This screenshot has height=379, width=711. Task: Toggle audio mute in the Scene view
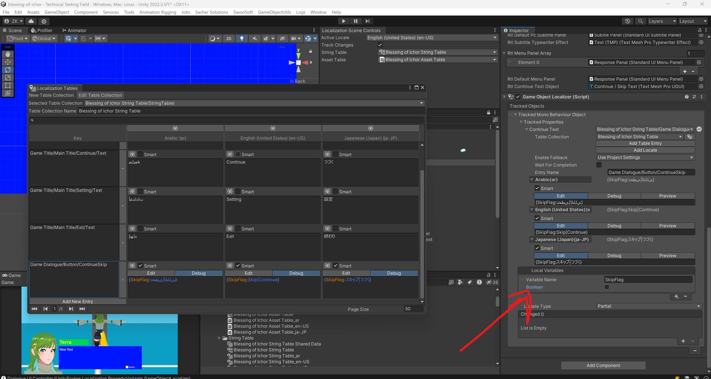(x=254, y=39)
